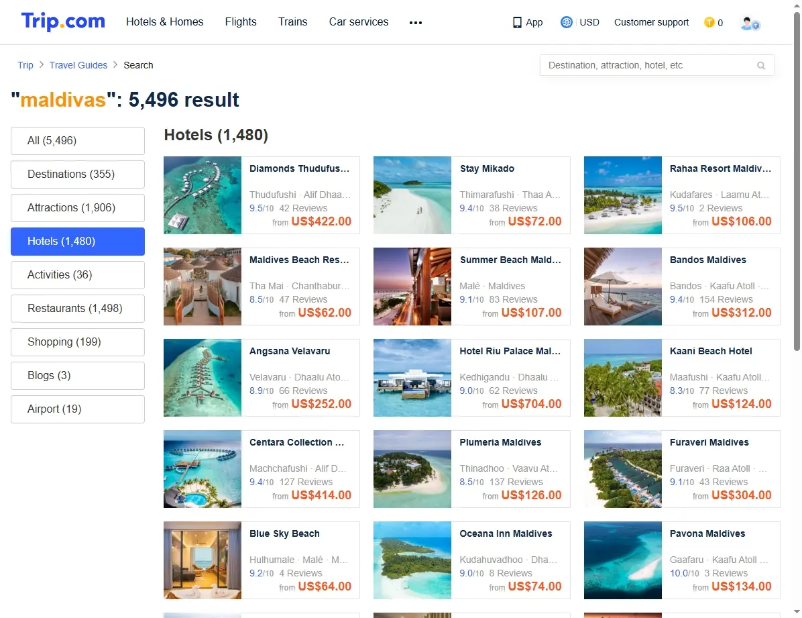Open the Flights menu
The height and width of the screenshot is (618, 802).
[x=241, y=21]
